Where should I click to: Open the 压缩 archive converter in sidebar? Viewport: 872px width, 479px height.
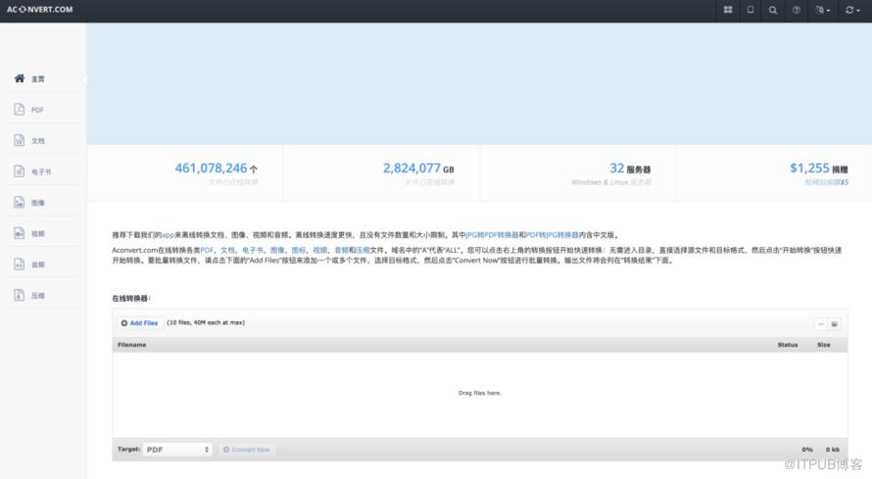pos(37,295)
